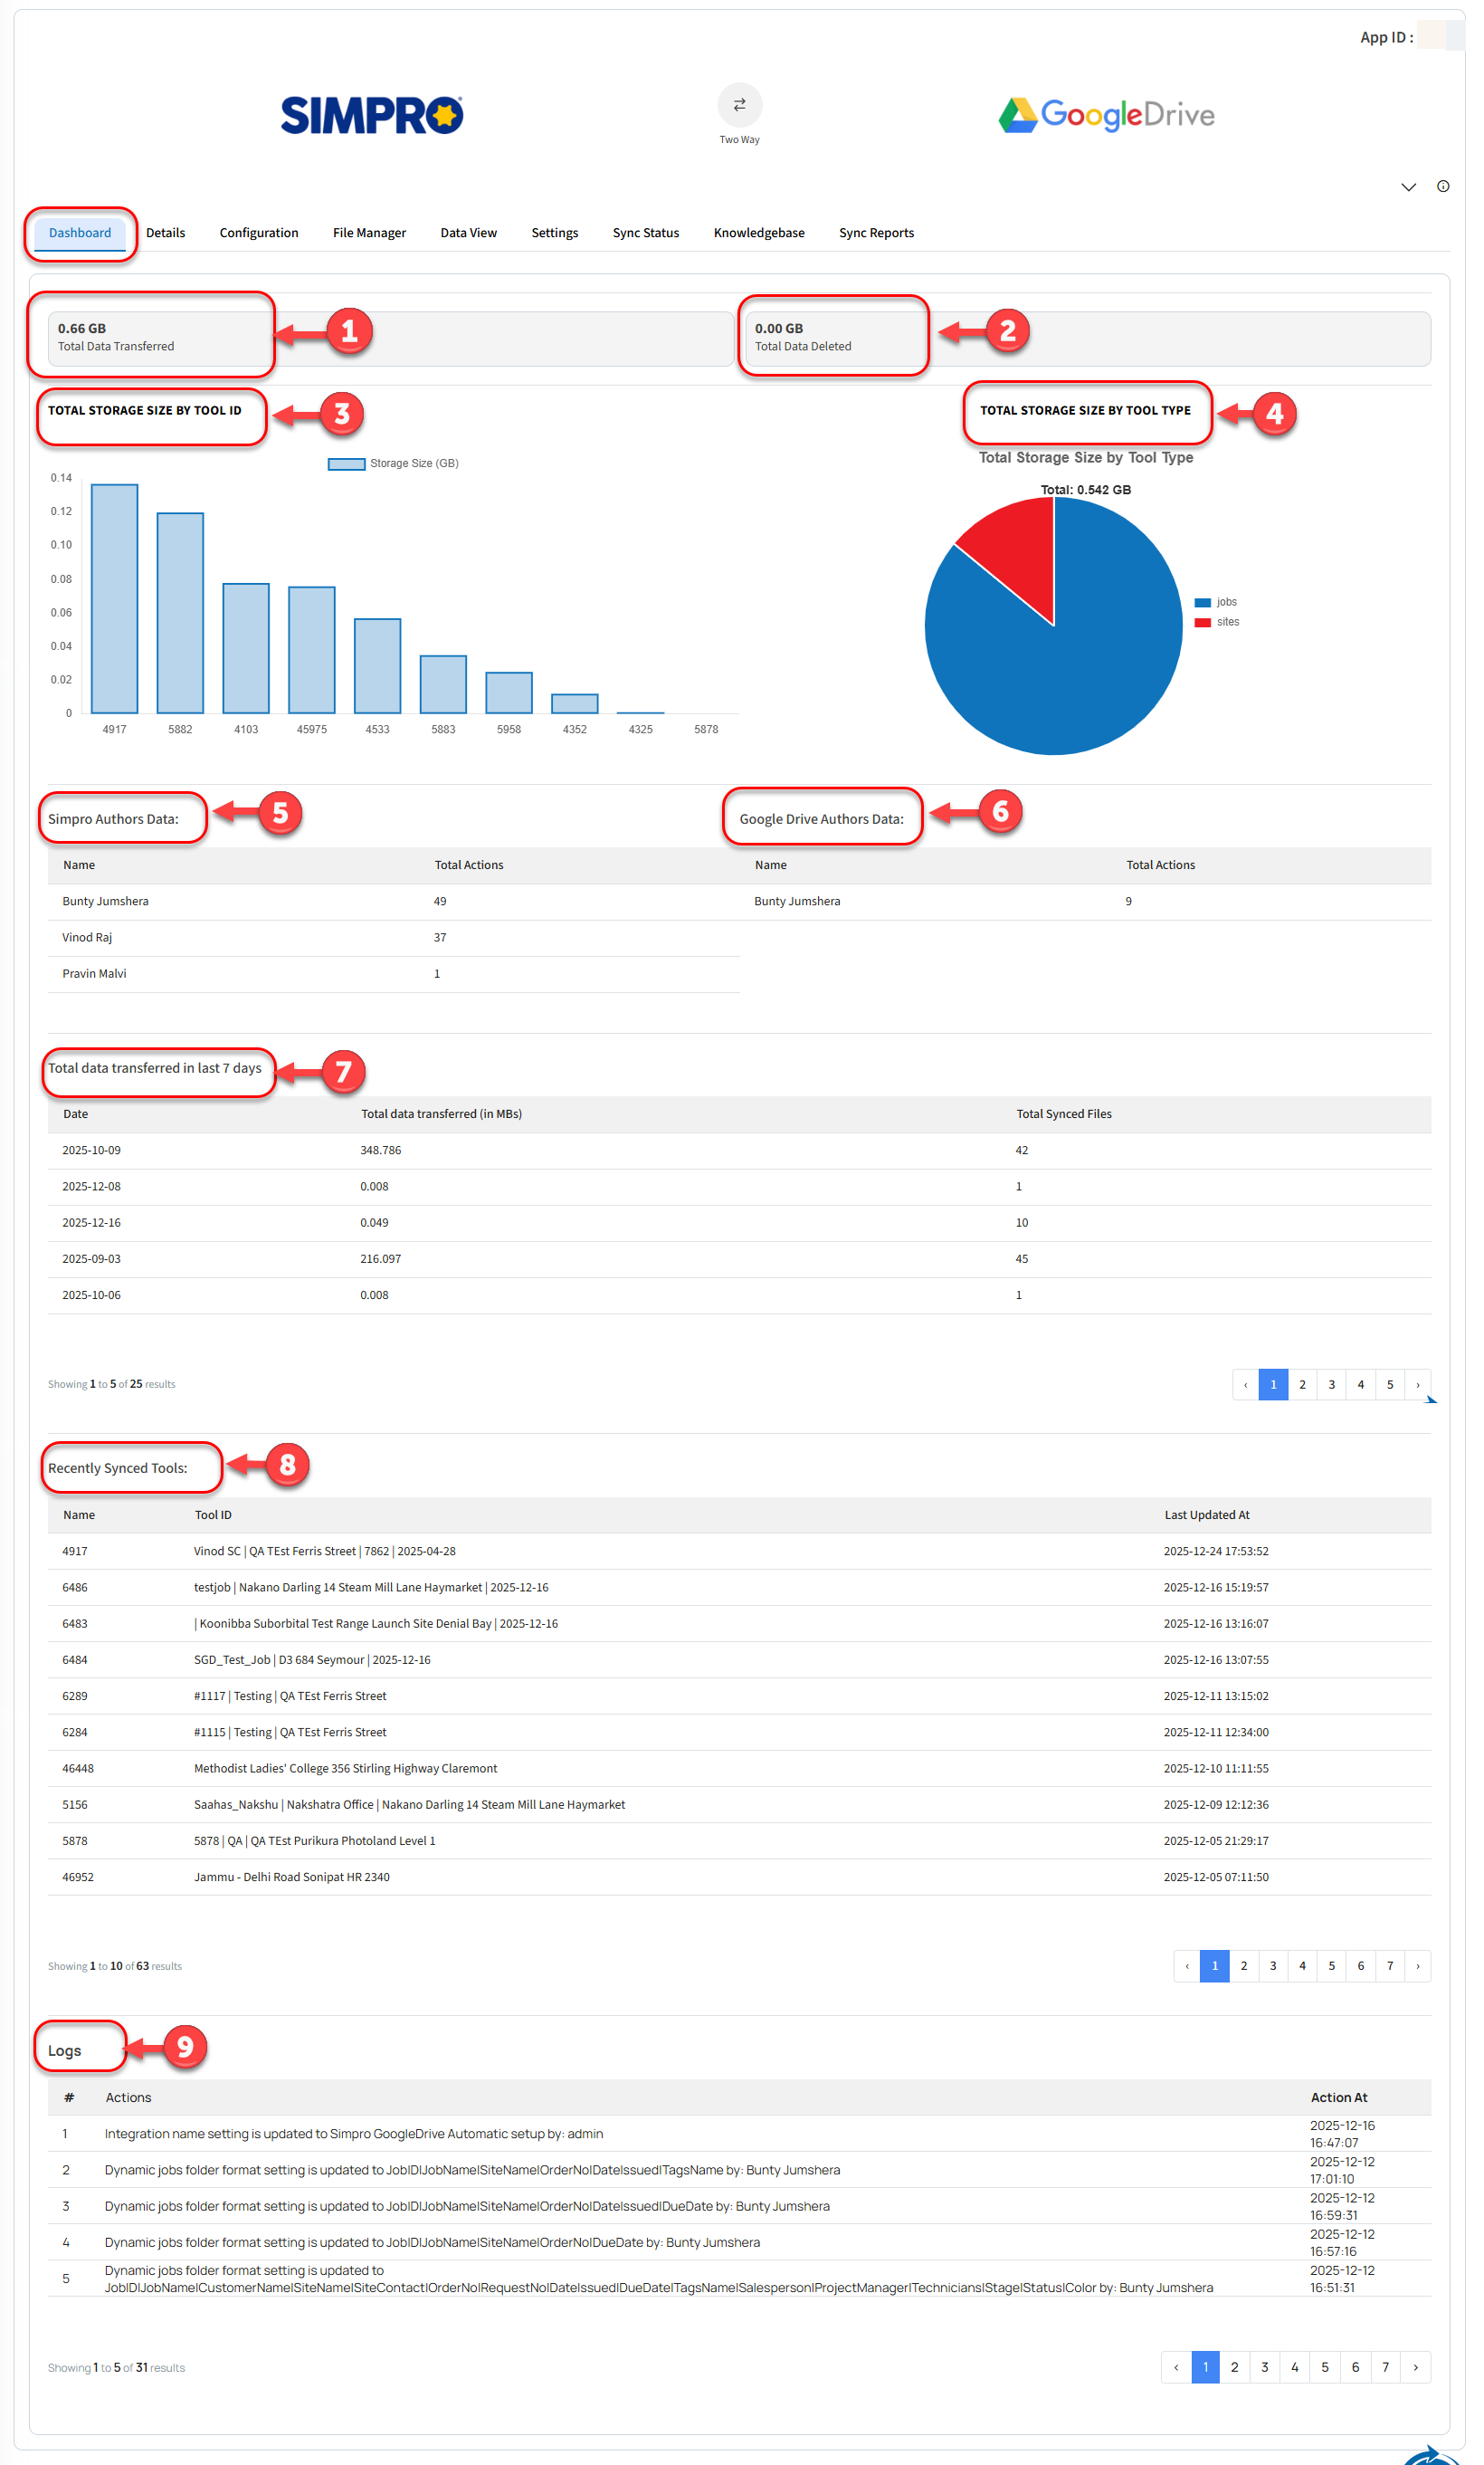Click the Two Way sync arrows icon
This screenshot has height=2465, width=1484.
pos(739,105)
